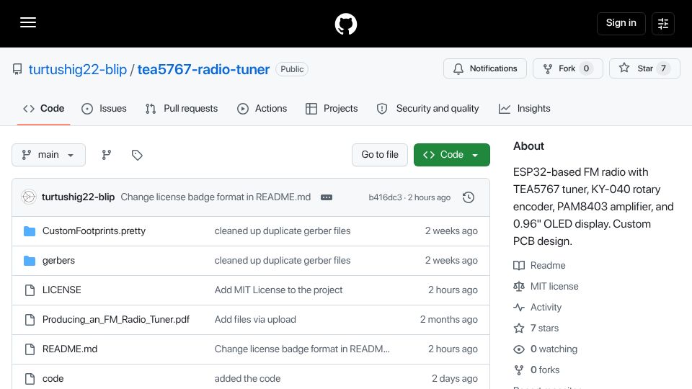Click the gerbers row commit message
Image resolution: width=692 pixels, height=389 pixels.
click(283, 260)
